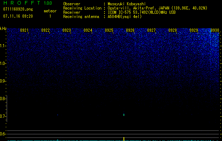Click the kHz axis unit label

pos(3,29)
